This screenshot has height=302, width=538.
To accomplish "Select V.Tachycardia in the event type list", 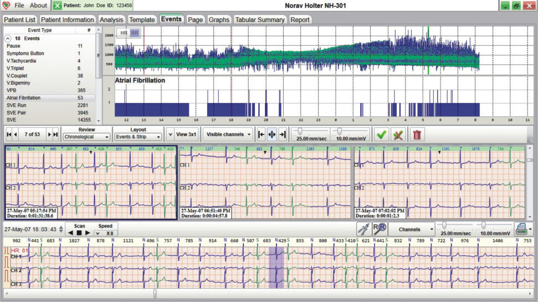I will coord(21,61).
